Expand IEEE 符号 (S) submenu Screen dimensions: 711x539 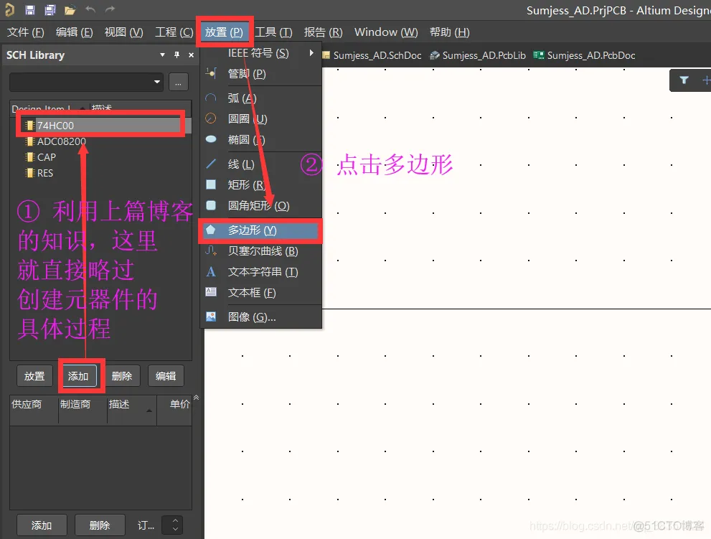pos(260,53)
